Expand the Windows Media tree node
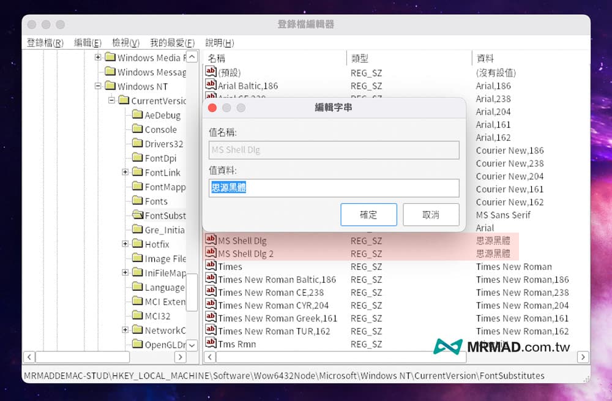612x401 pixels. 98,58
